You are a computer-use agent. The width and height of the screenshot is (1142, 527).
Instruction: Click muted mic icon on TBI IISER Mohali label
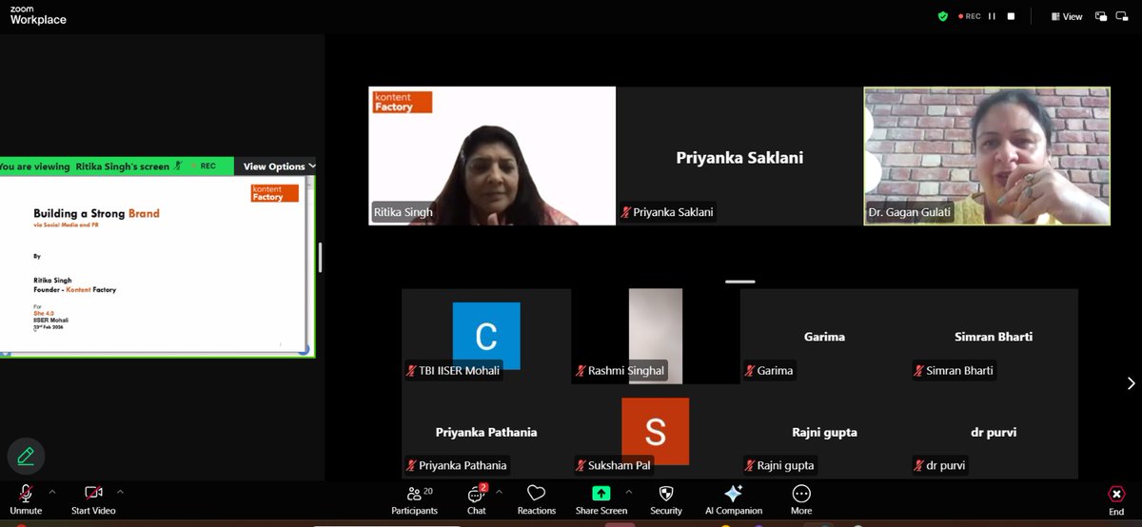click(x=411, y=371)
